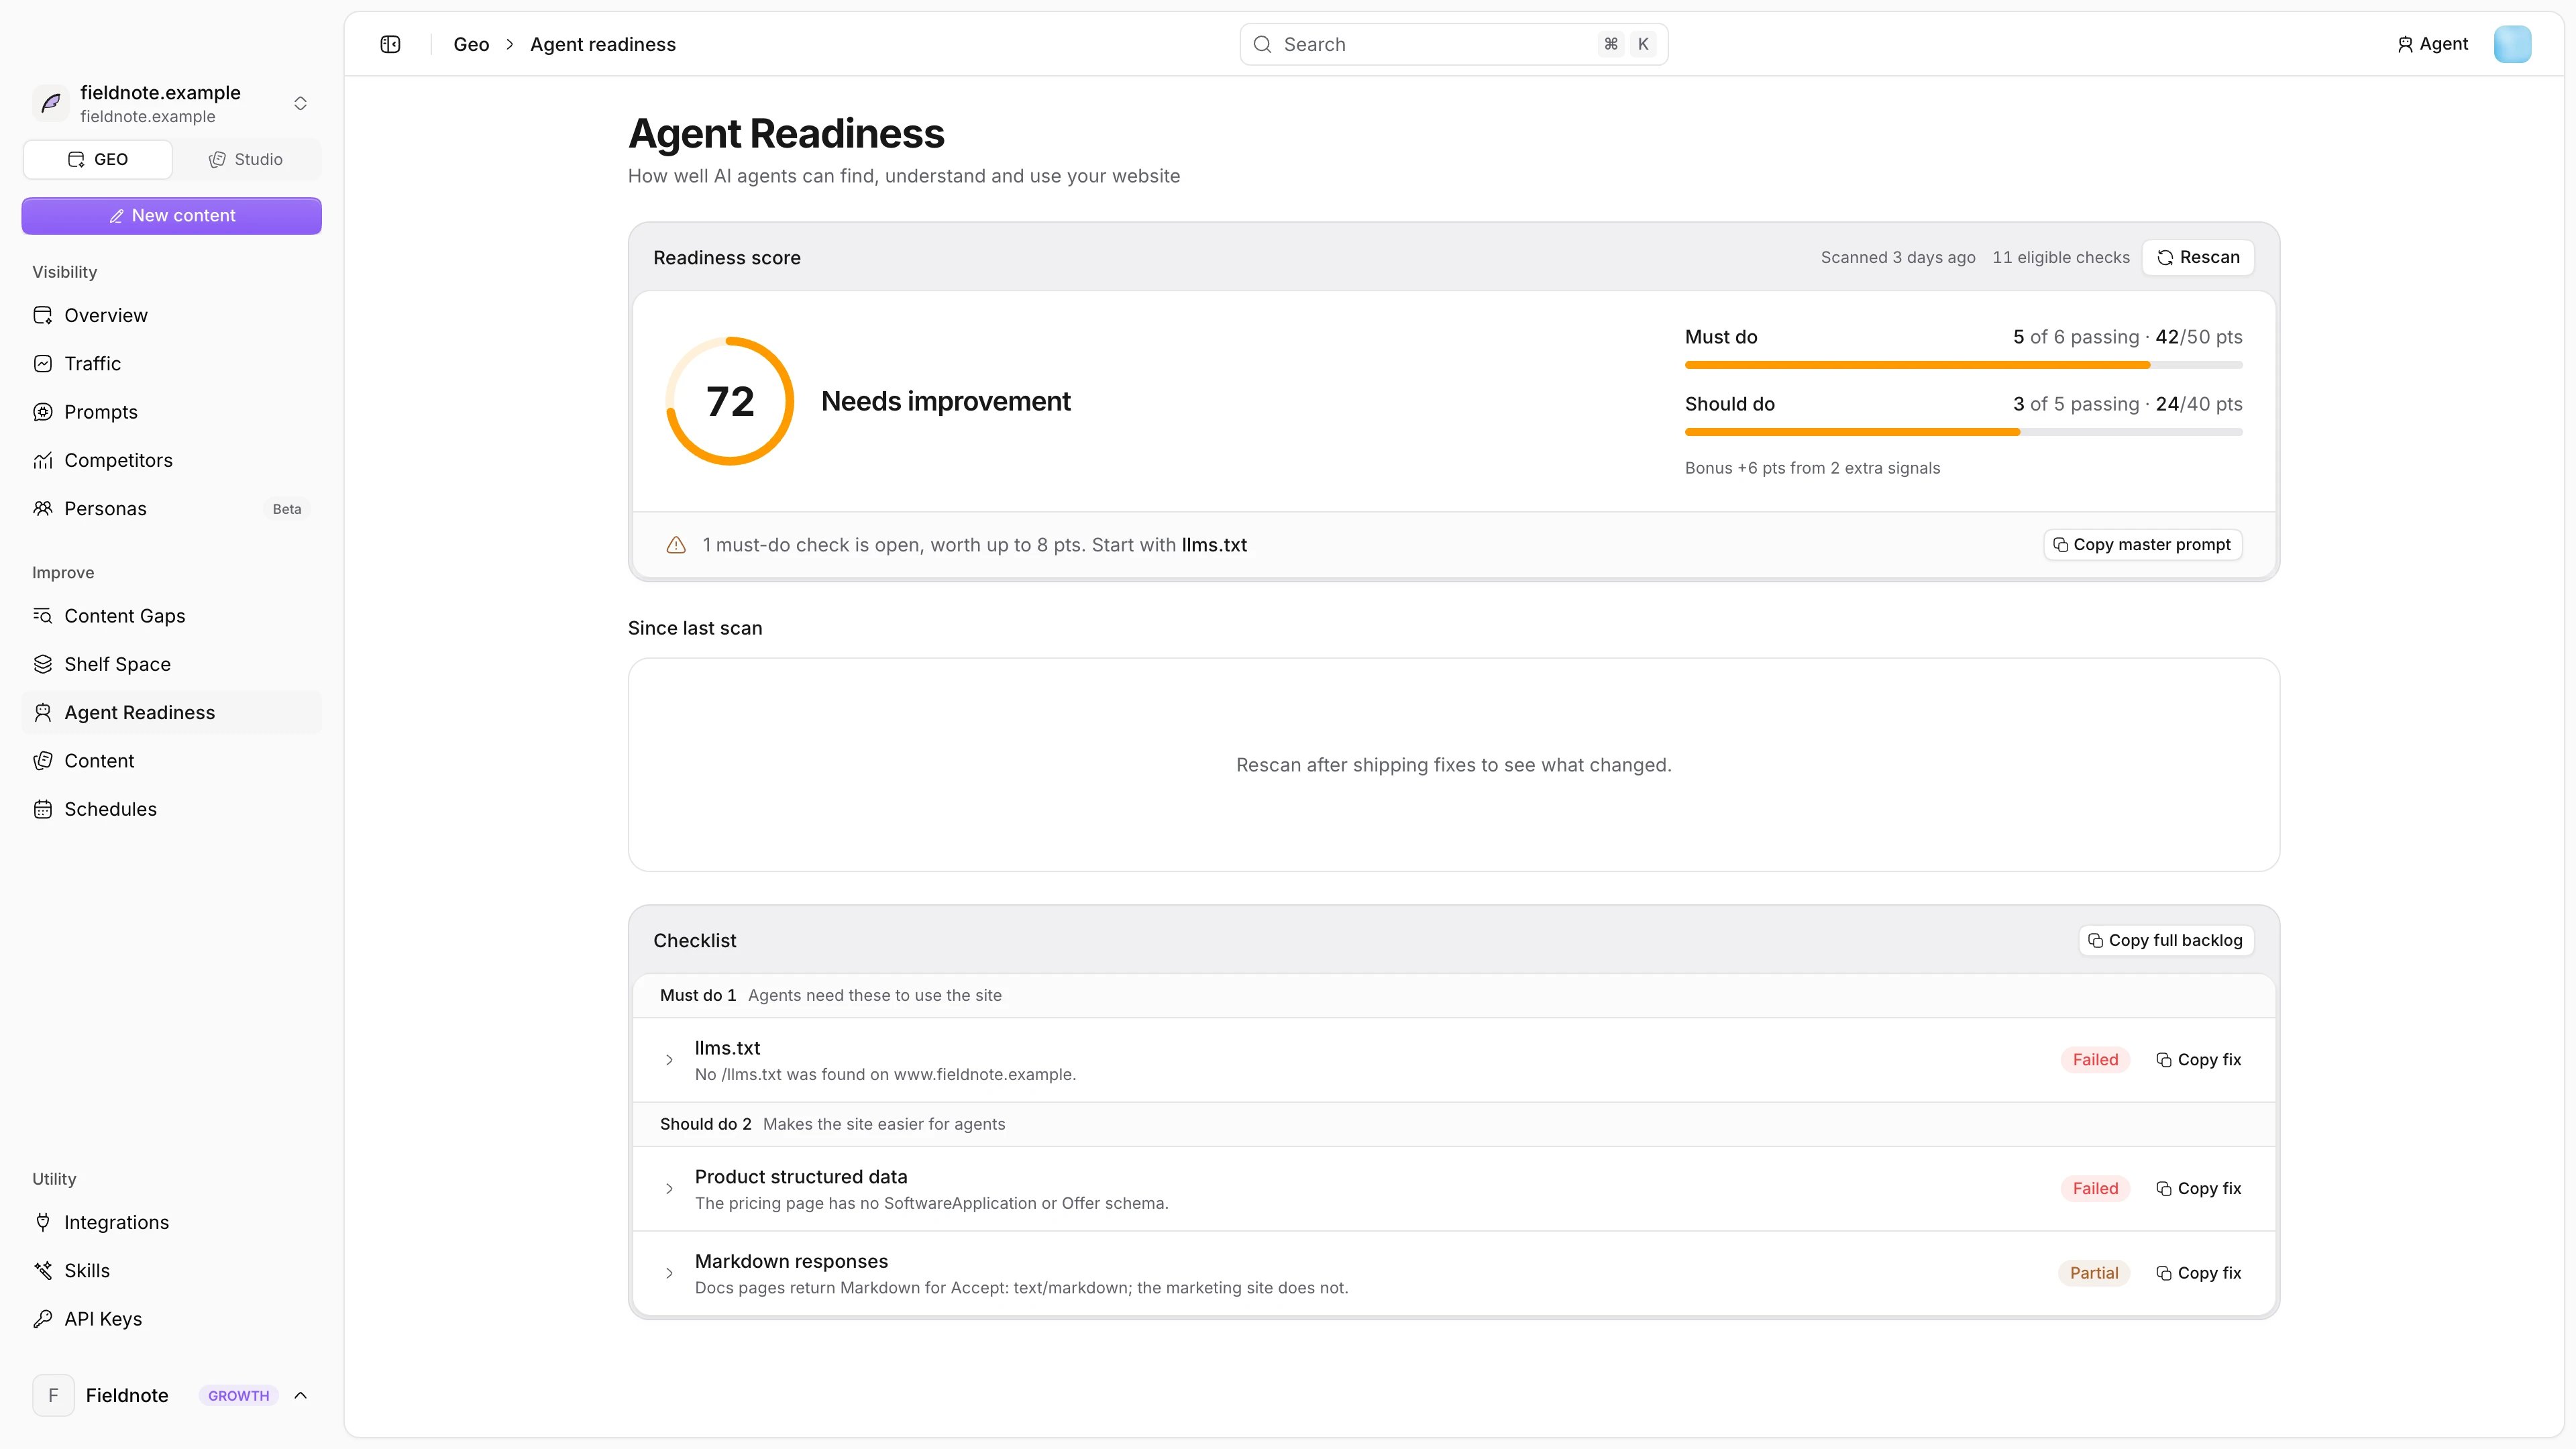
Task: Click the GROWTH plan badge
Action: pyautogui.click(x=238, y=1395)
